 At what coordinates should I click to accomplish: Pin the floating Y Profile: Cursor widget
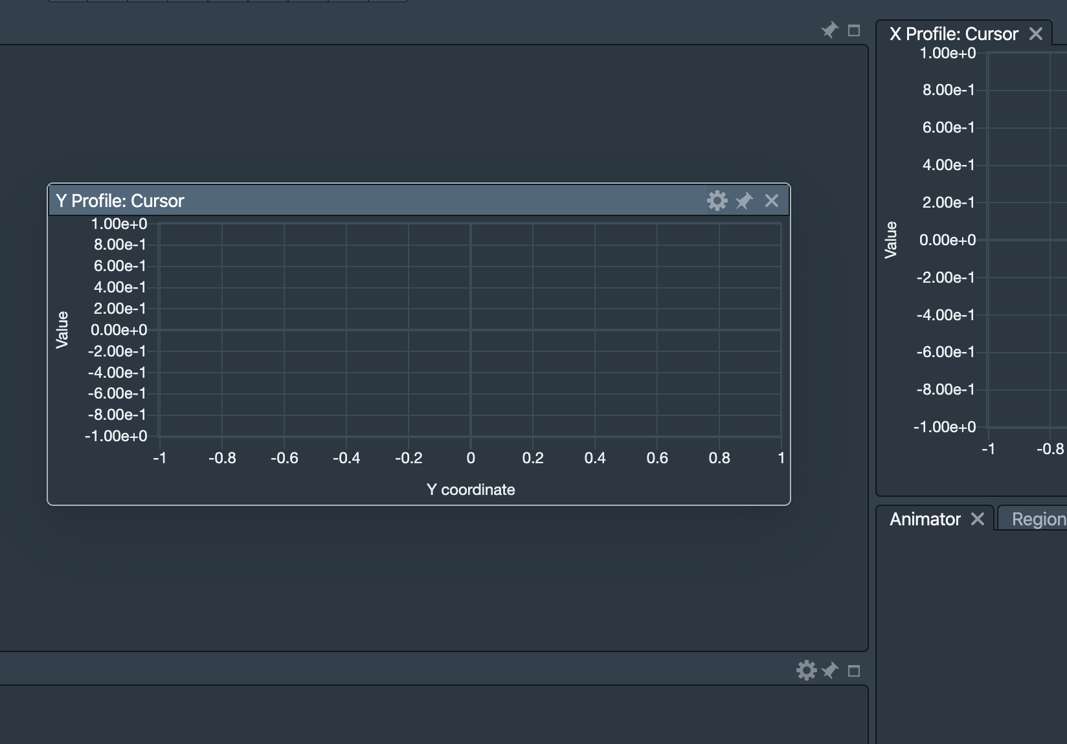pos(743,201)
